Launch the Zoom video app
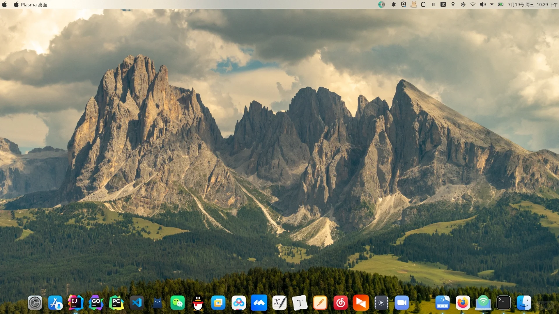Screen dimensions: 559x314 (x=402, y=302)
